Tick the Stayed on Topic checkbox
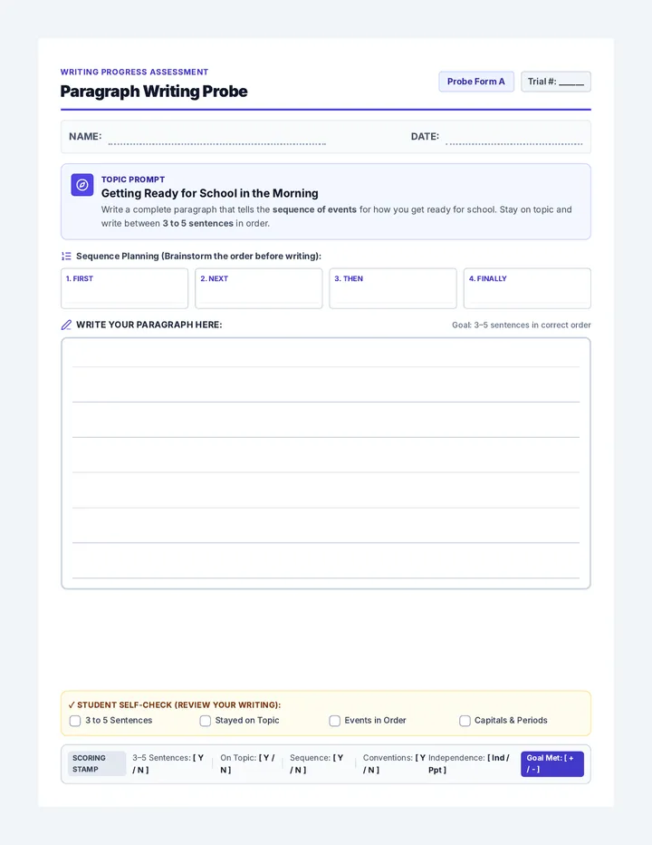This screenshot has height=845, width=652. pyautogui.click(x=206, y=721)
